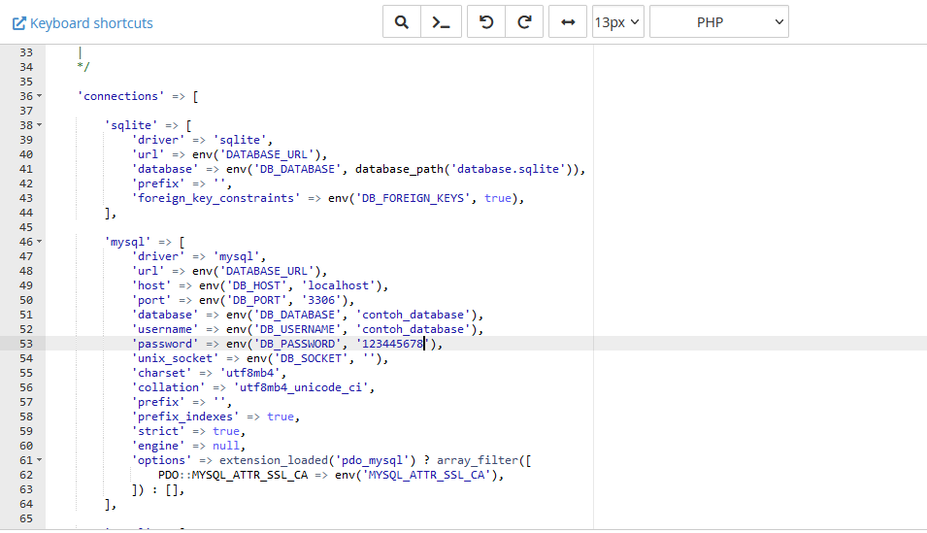Select line number 41 in the gutter

(25, 169)
